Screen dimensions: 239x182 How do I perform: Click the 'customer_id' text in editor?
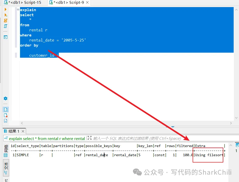[x=42, y=55]
